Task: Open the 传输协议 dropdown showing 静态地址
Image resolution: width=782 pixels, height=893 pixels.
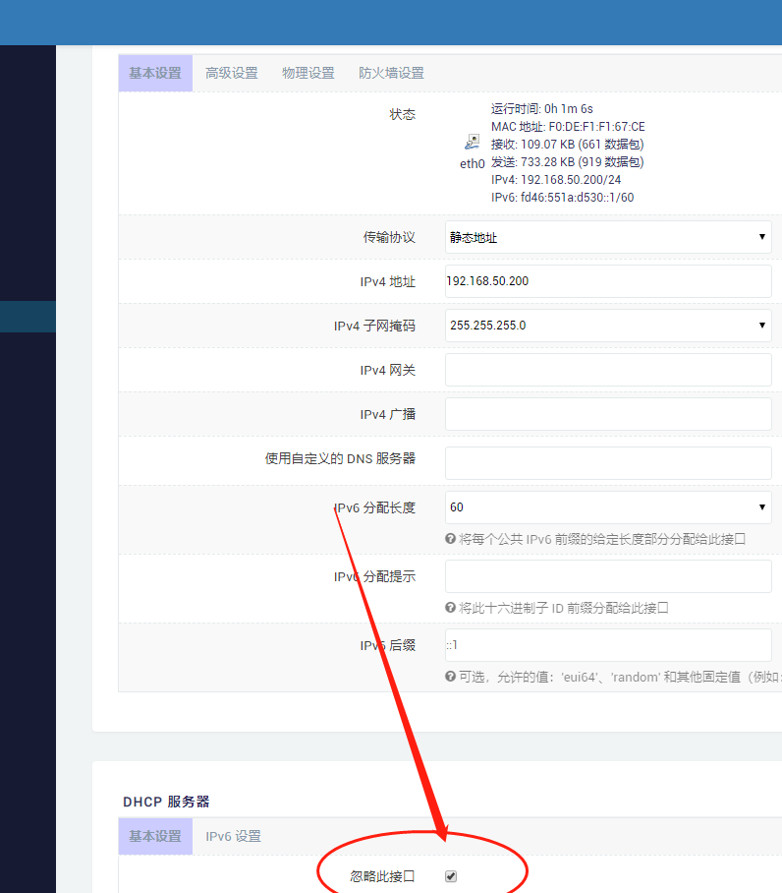Action: 608,237
